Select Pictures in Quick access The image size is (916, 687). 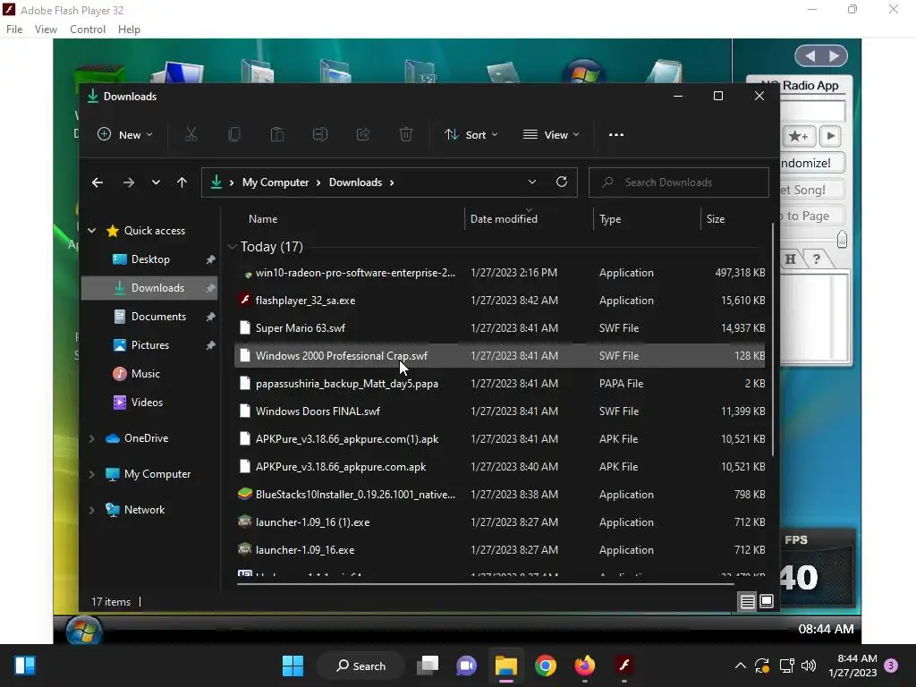click(x=150, y=345)
